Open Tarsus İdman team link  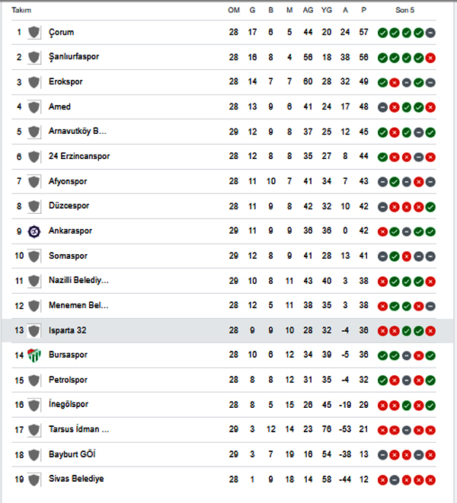coord(78,429)
